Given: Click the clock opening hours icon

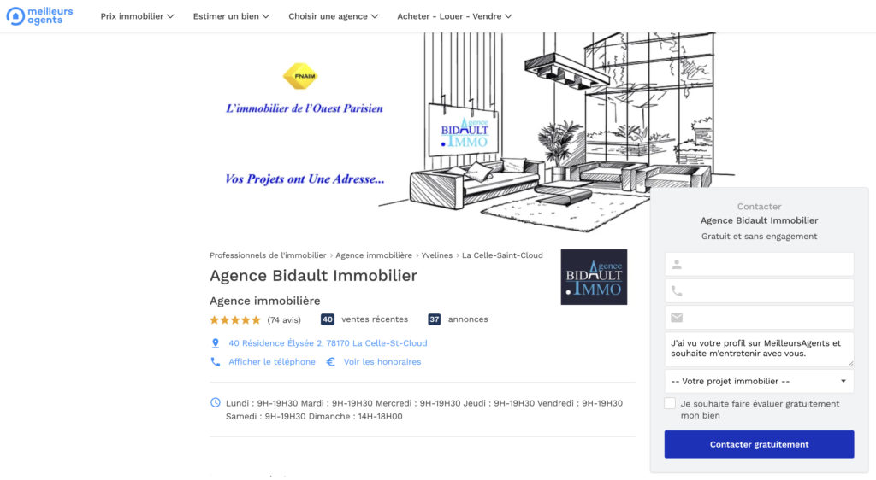Looking at the screenshot, I should [x=215, y=402].
